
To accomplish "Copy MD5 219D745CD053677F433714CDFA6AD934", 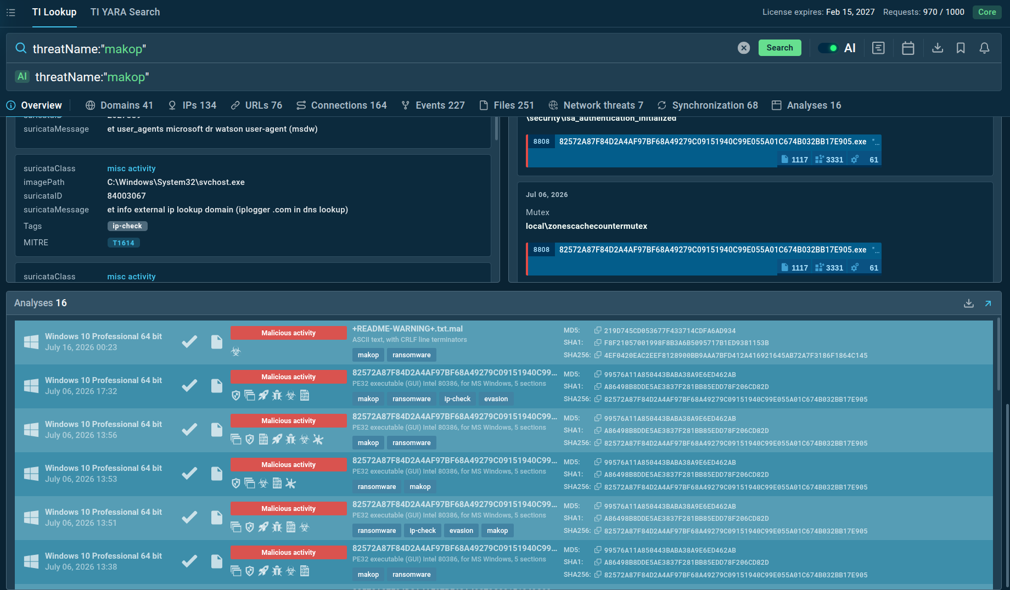I will [x=598, y=330].
